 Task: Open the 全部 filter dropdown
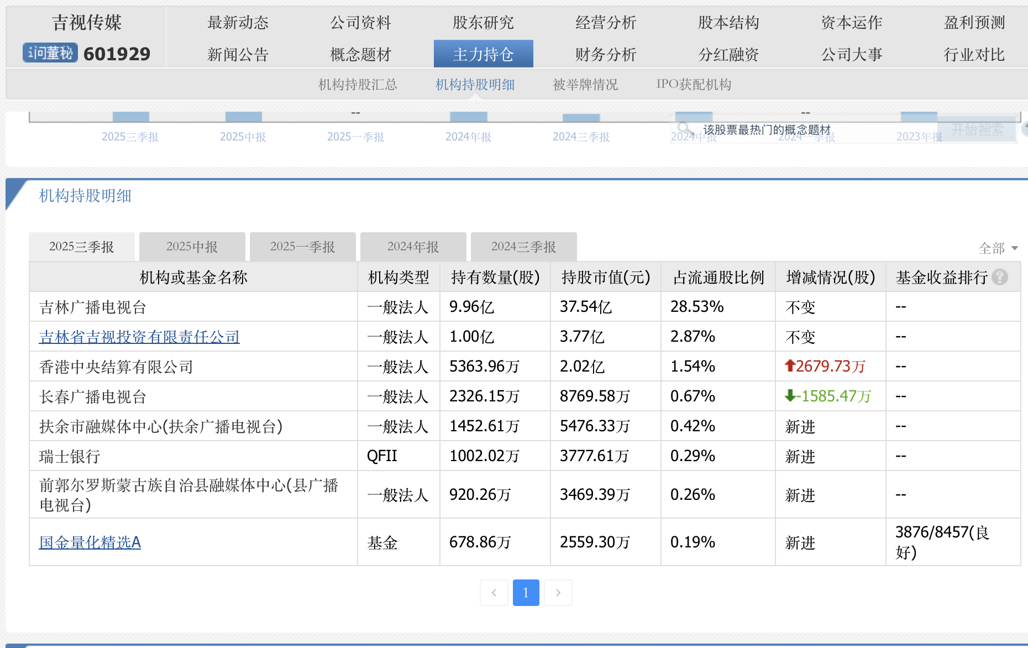[x=998, y=248]
